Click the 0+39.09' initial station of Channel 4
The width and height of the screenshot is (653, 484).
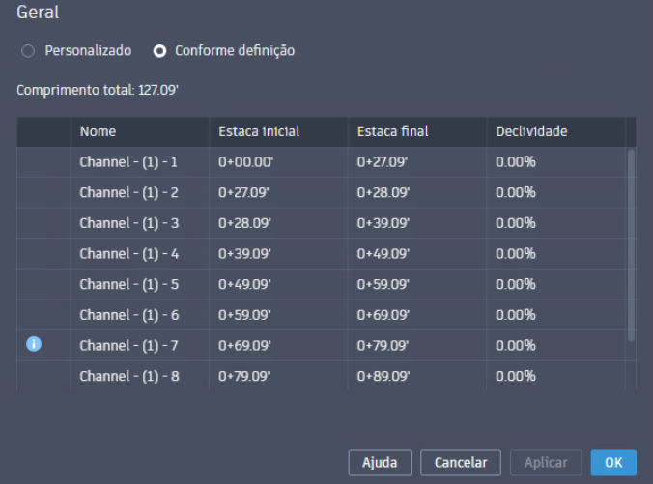pos(245,254)
